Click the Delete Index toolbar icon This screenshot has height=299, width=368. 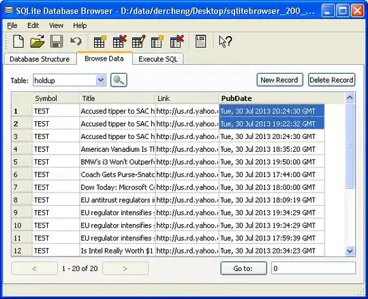tap(177, 42)
